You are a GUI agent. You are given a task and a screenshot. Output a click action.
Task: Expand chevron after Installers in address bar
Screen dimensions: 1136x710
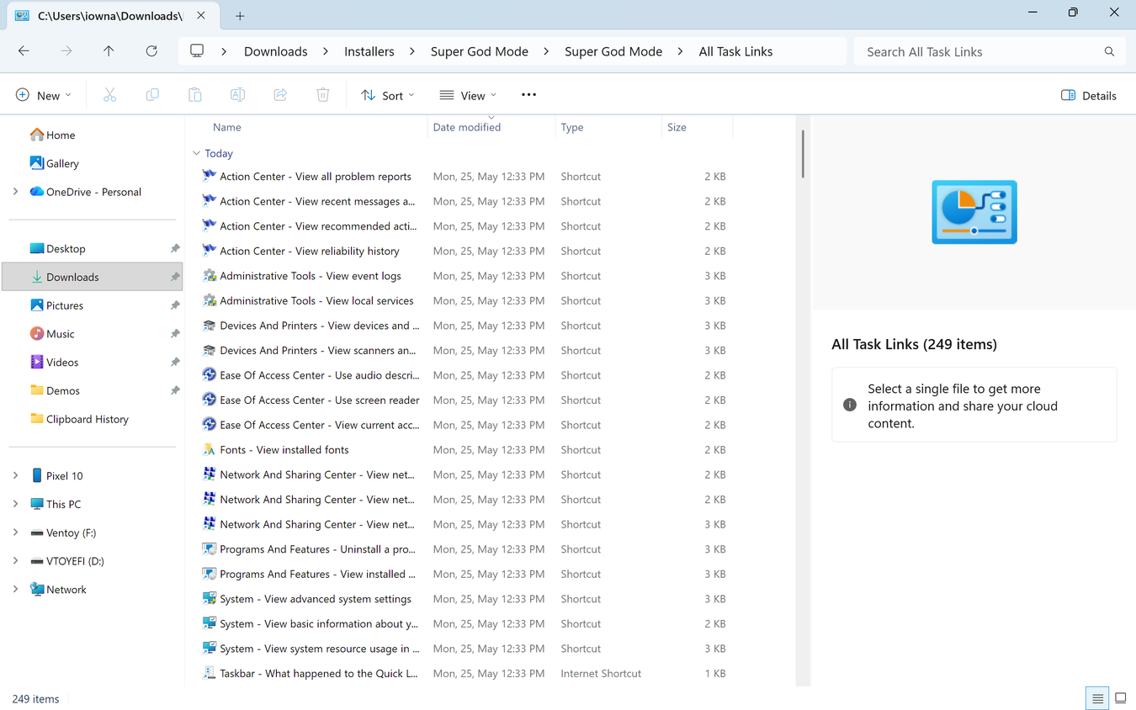click(x=412, y=51)
